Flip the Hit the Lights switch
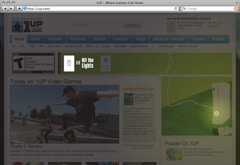 tap(69, 63)
